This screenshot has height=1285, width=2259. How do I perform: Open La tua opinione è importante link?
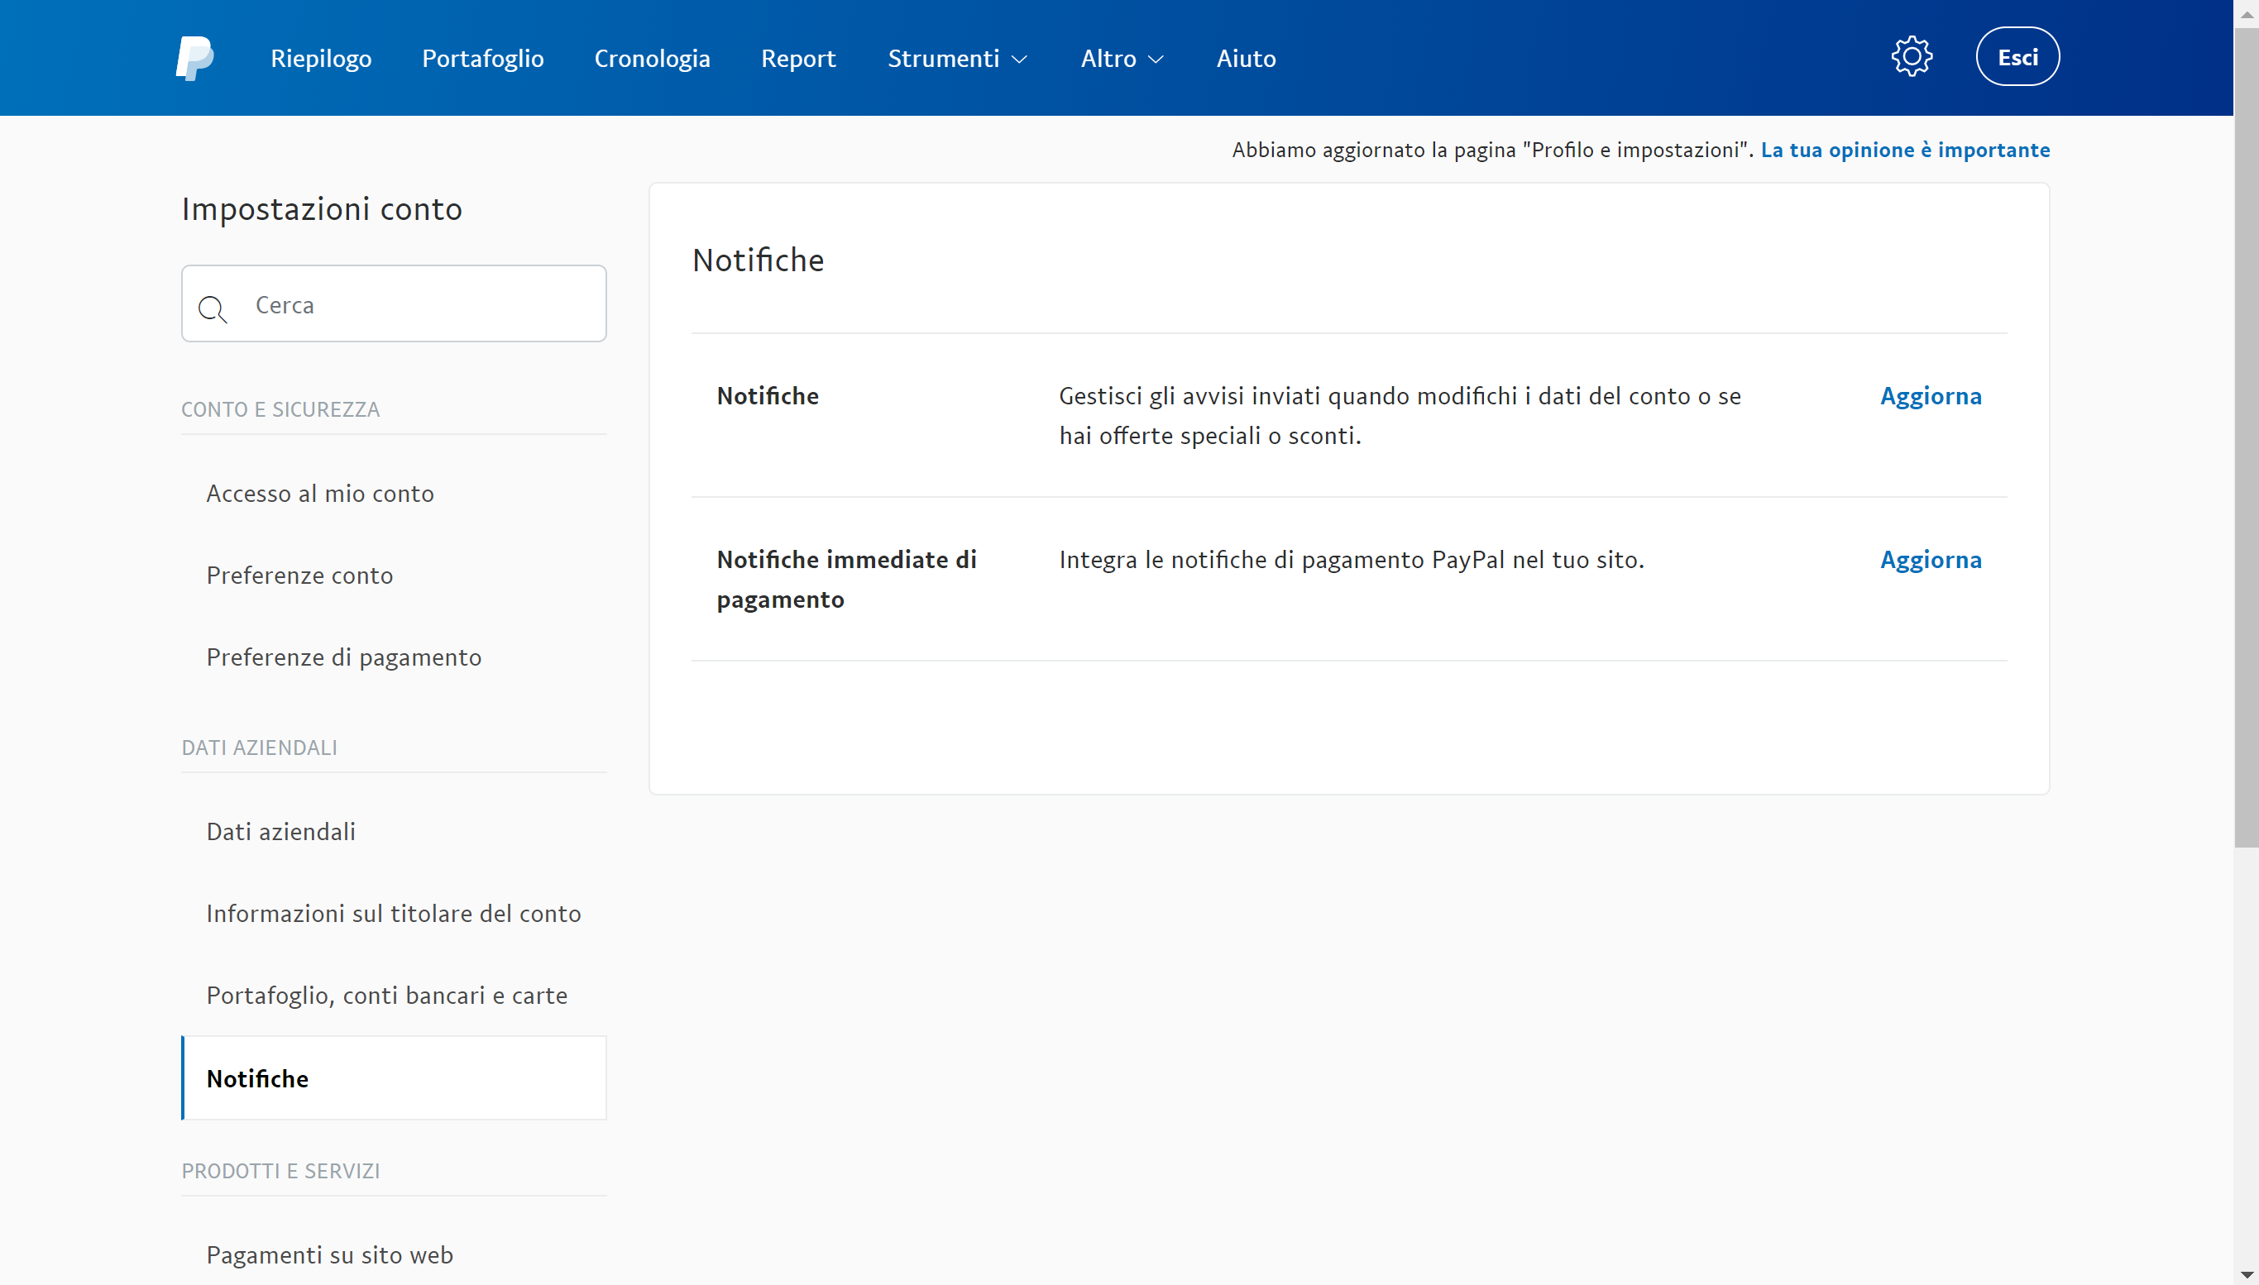coord(1904,150)
